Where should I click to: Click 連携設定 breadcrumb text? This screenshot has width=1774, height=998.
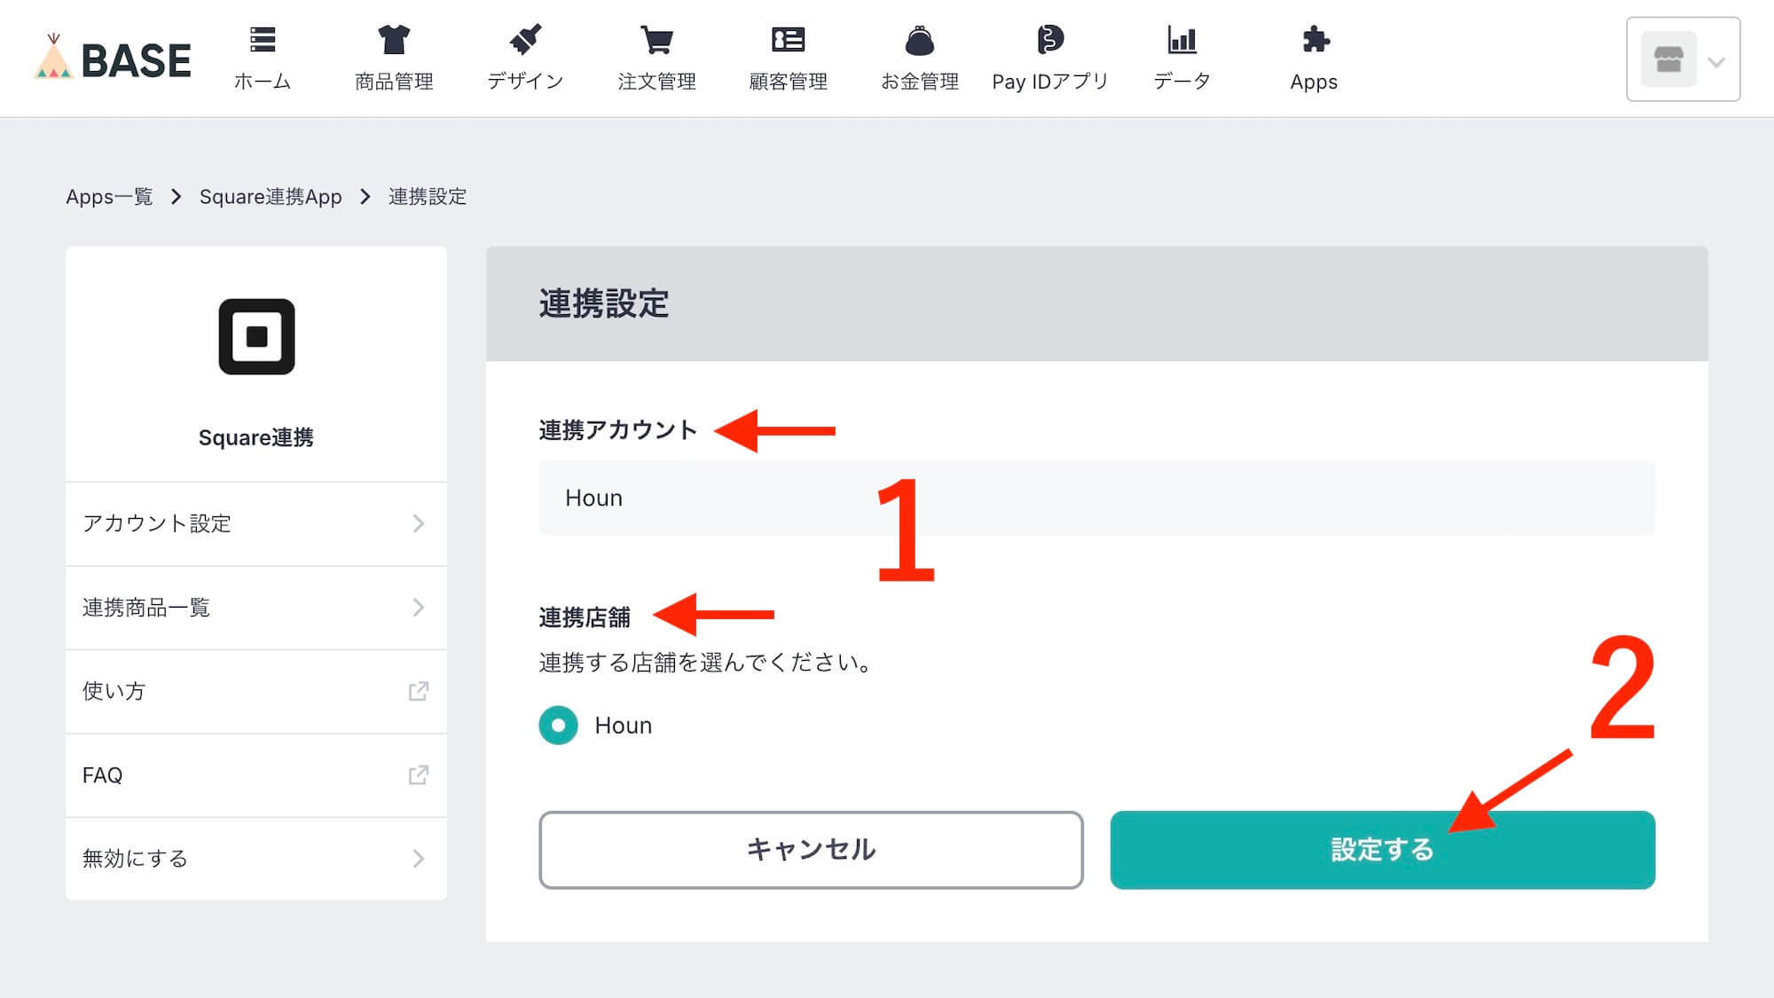coord(428,196)
